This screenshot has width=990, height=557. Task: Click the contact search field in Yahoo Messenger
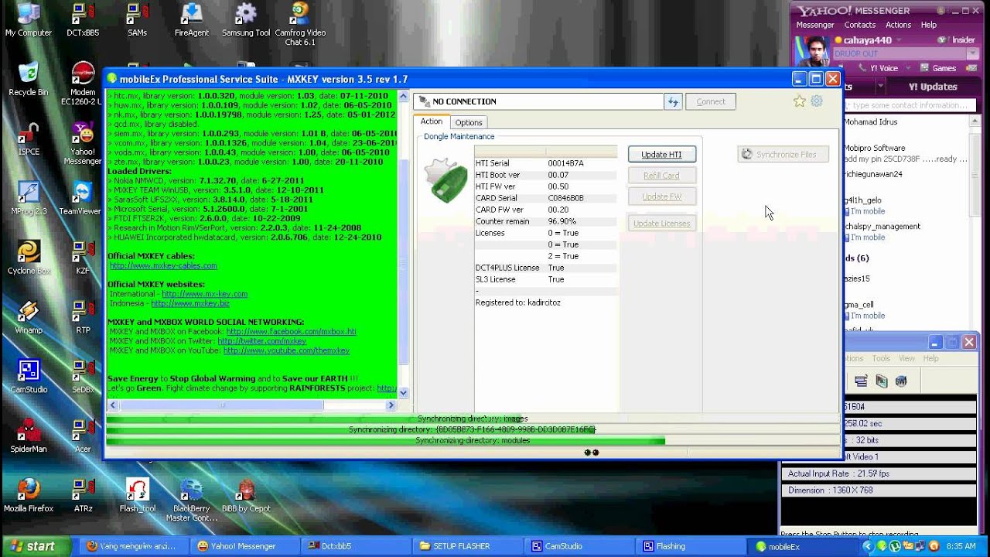tap(910, 105)
